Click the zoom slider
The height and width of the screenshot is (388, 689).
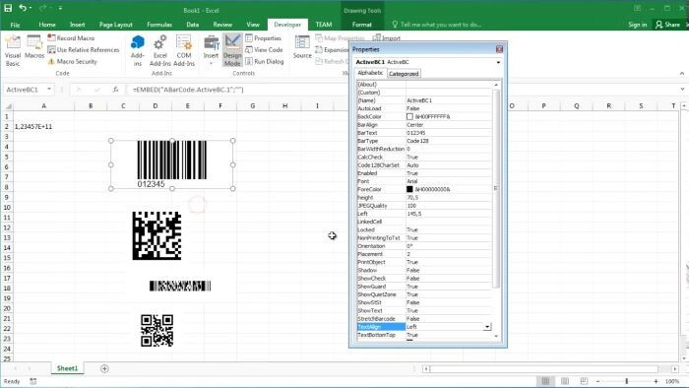point(627,381)
